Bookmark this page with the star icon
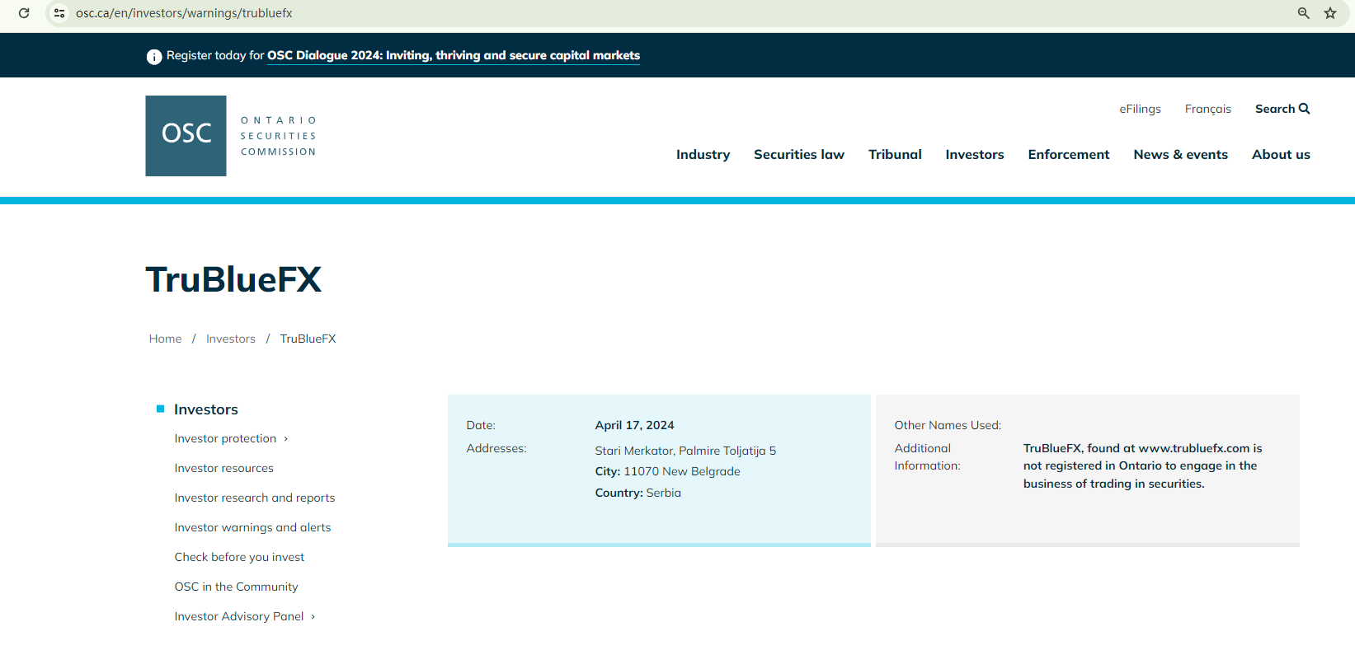 click(1330, 13)
